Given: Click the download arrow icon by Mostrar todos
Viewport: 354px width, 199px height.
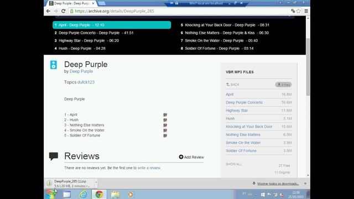Looking at the screenshot, I should (254, 184).
